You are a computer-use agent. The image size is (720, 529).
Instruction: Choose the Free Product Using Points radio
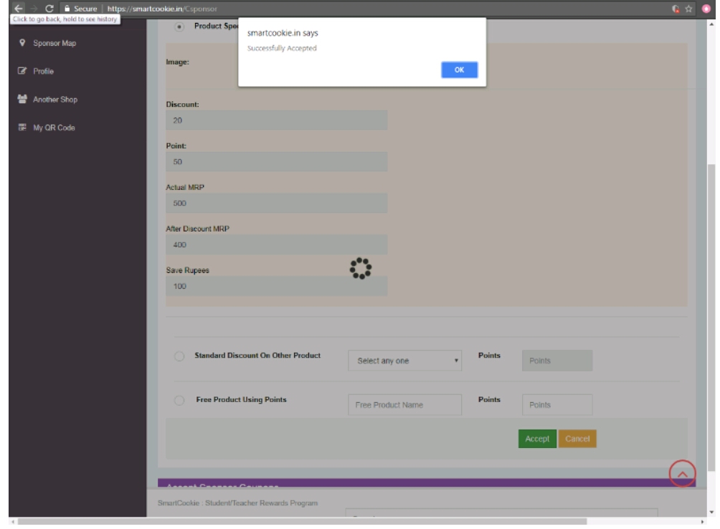pyautogui.click(x=179, y=401)
